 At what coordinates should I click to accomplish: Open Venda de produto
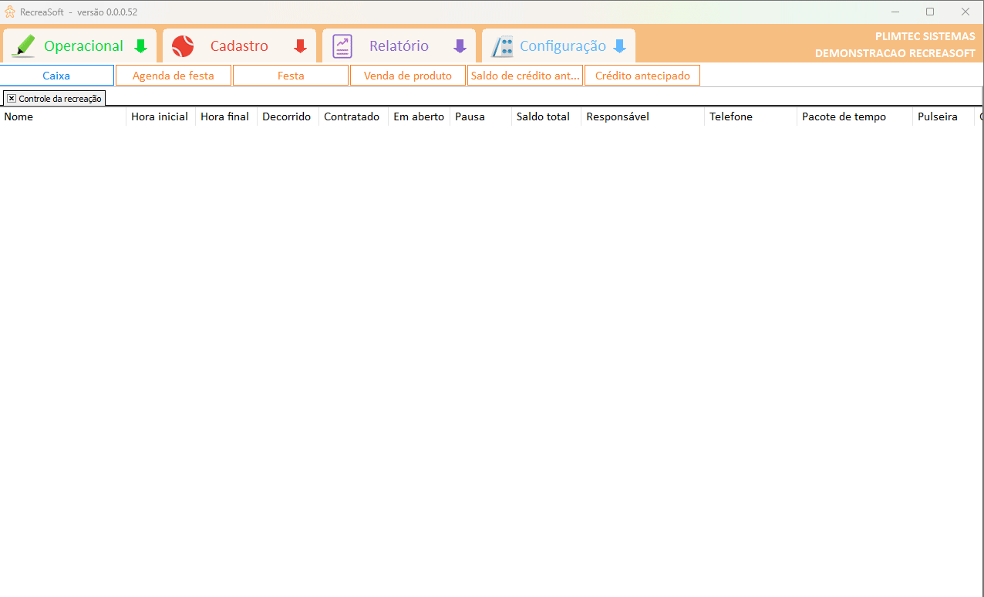coord(408,76)
